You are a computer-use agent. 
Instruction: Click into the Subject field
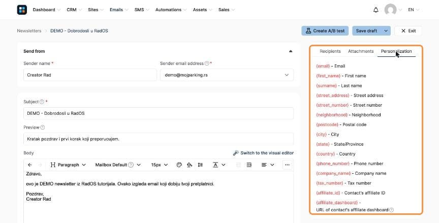pos(159,113)
